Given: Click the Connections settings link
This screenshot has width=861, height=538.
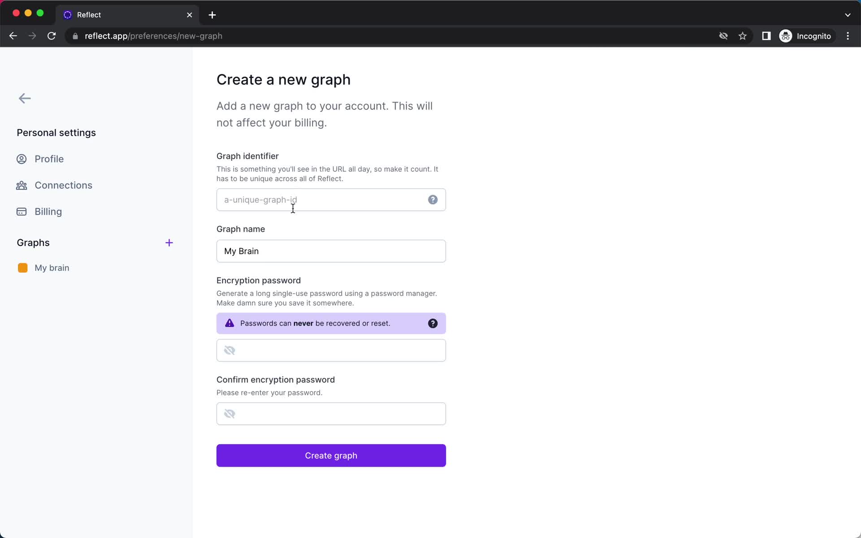Looking at the screenshot, I should click(x=64, y=185).
